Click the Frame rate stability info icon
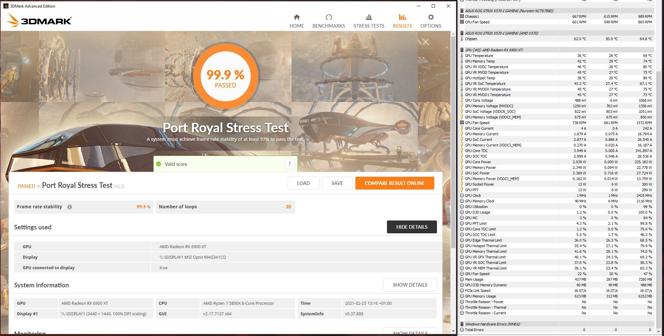Screen dimensions: 664x336 pyautogui.click(x=70, y=207)
